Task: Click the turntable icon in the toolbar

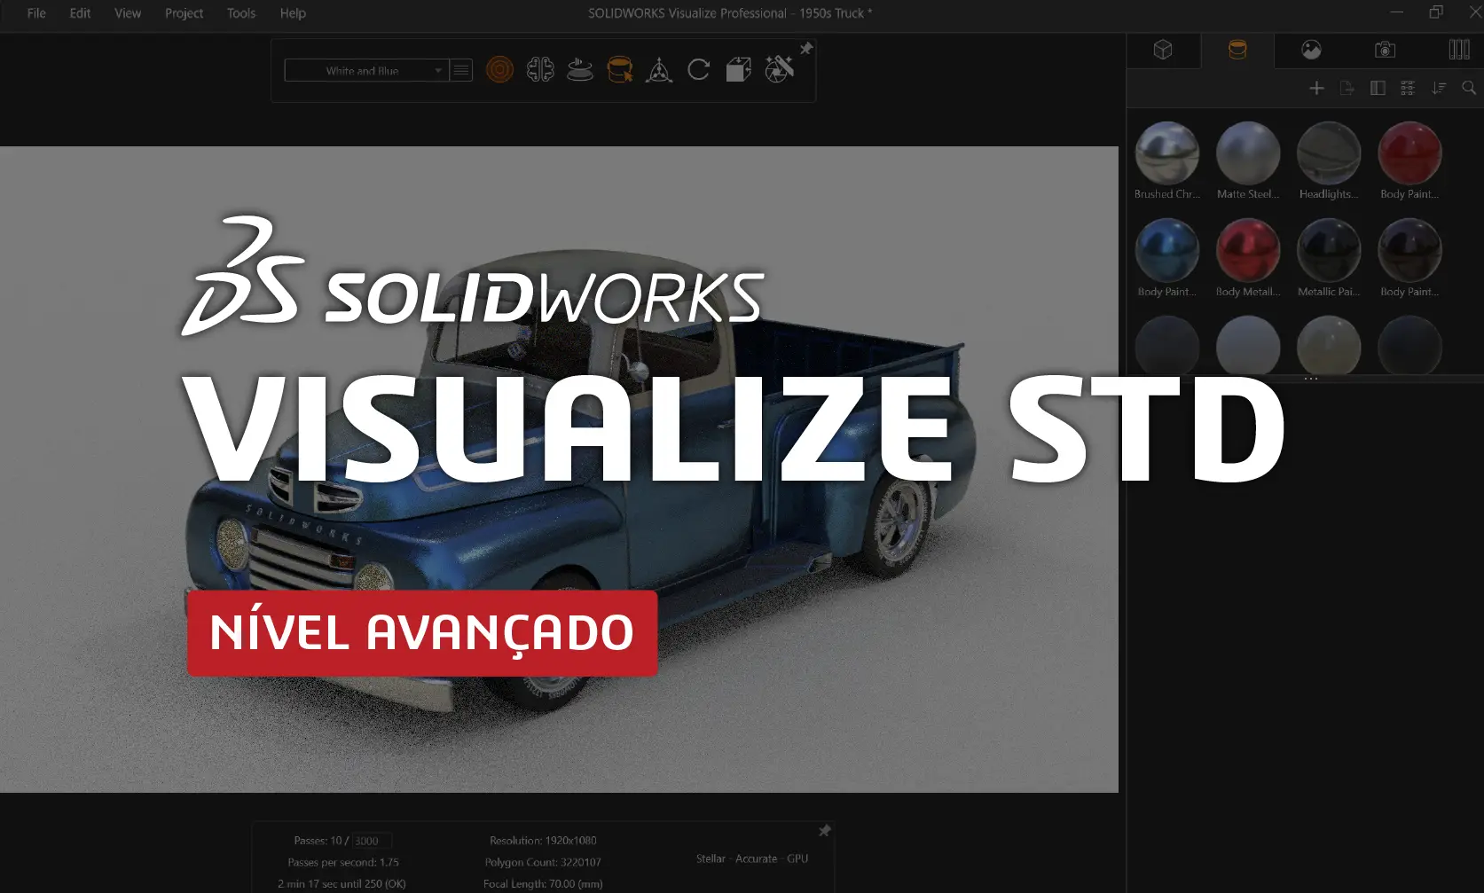Action: pyautogui.click(x=580, y=69)
